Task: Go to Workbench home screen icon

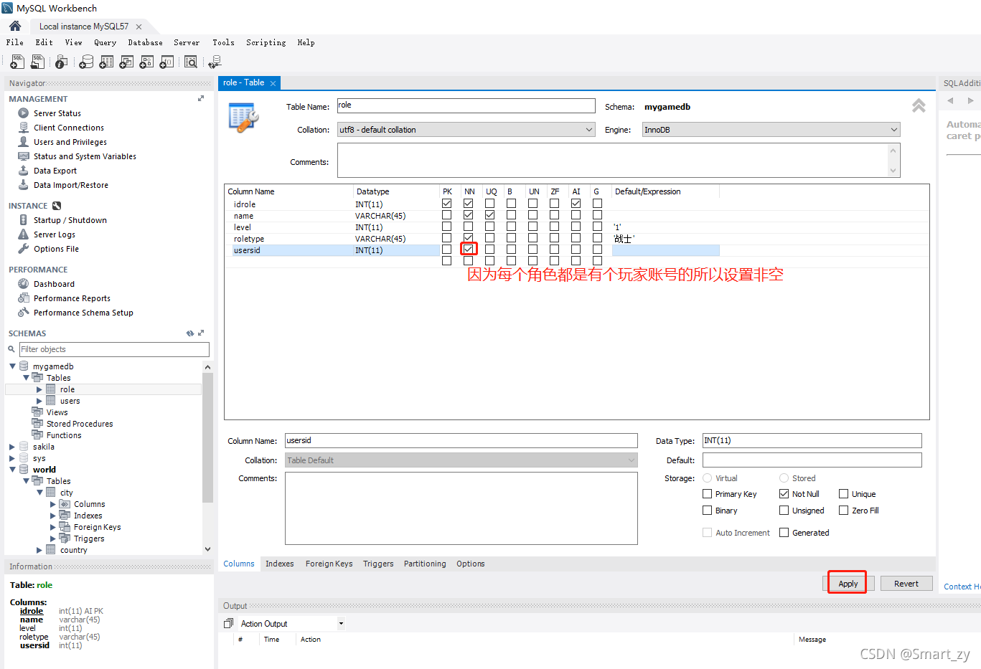Action: 15,26
